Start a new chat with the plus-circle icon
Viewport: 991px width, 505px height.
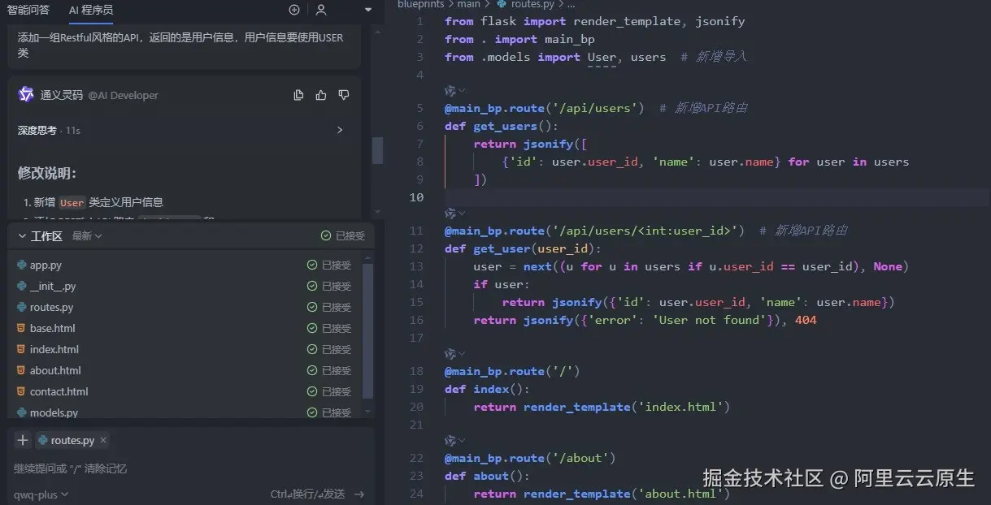click(294, 10)
